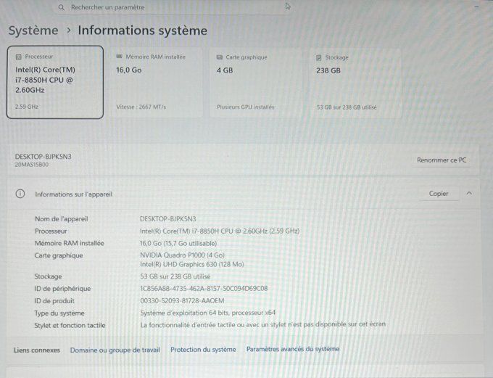This screenshot has width=493, height=378.
Task: Click the Liens connexes label
Action: coord(37,350)
